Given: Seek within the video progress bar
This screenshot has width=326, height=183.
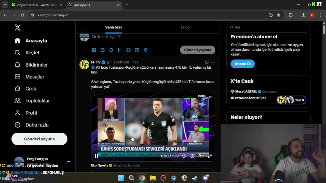Looking at the screenshot, I should pyautogui.click(x=153, y=149).
